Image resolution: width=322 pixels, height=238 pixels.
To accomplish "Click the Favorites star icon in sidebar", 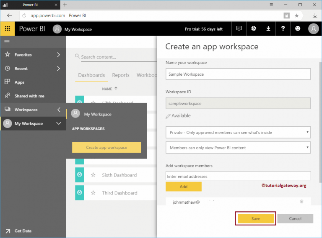I will pos(8,54).
